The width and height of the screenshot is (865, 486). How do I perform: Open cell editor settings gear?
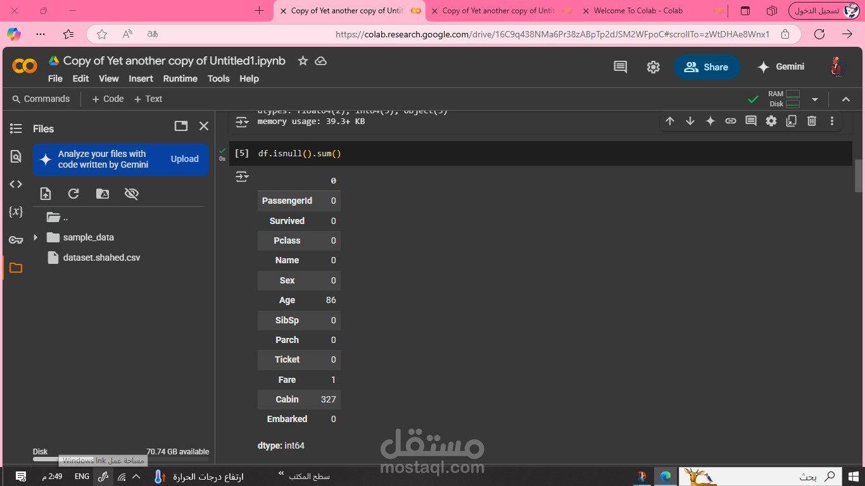point(771,121)
